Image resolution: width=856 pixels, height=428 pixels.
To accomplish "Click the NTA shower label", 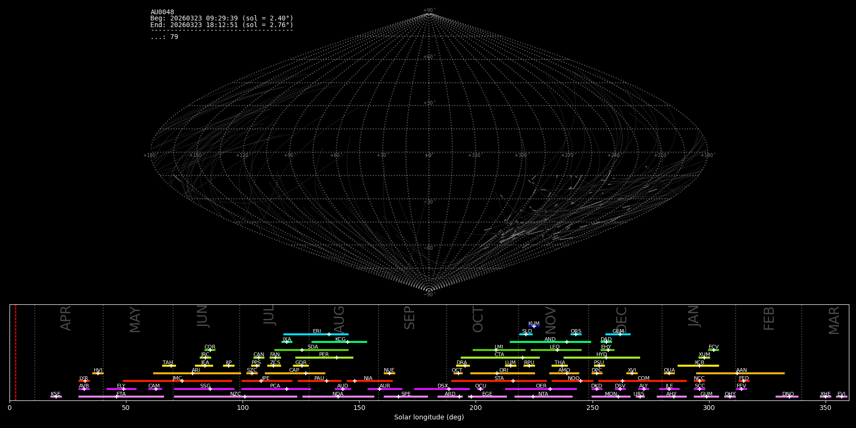I will point(543,394).
